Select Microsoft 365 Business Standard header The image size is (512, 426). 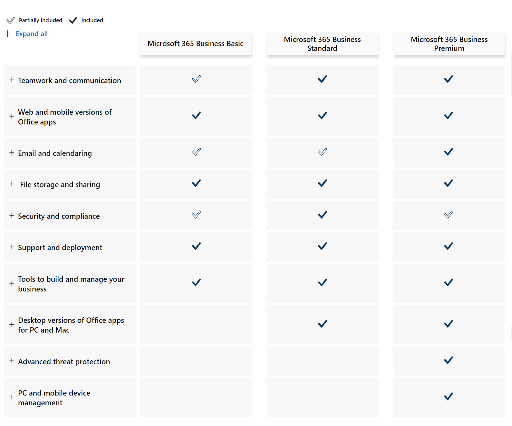[322, 44]
